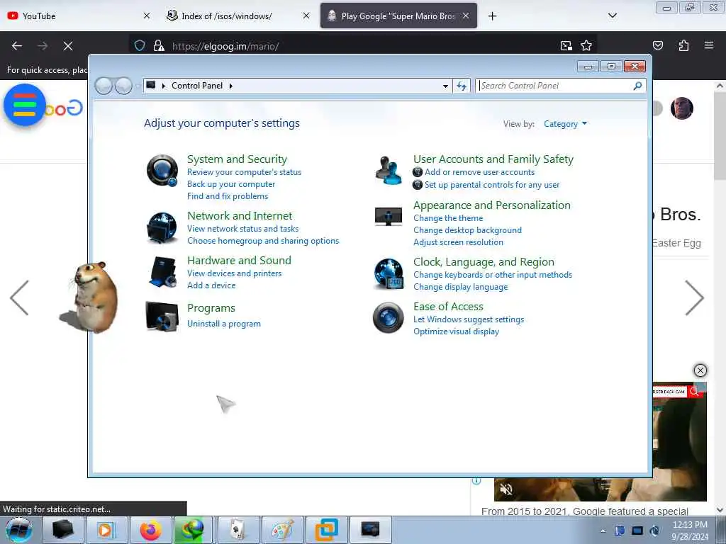The image size is (726, 544).
Task: Open Change display language link
Action: (460, 287)
